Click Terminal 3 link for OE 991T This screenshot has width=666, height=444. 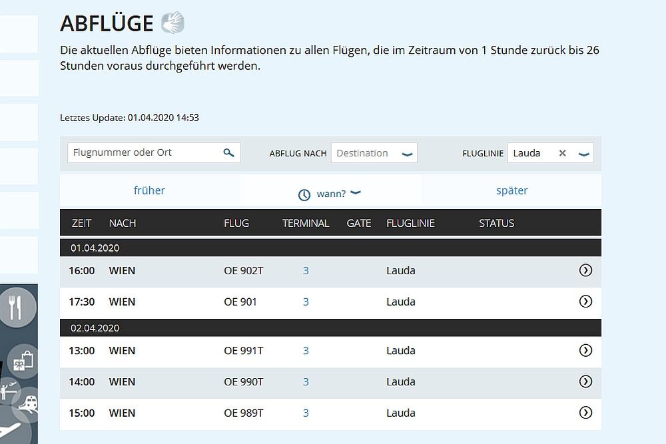(306, 351)
